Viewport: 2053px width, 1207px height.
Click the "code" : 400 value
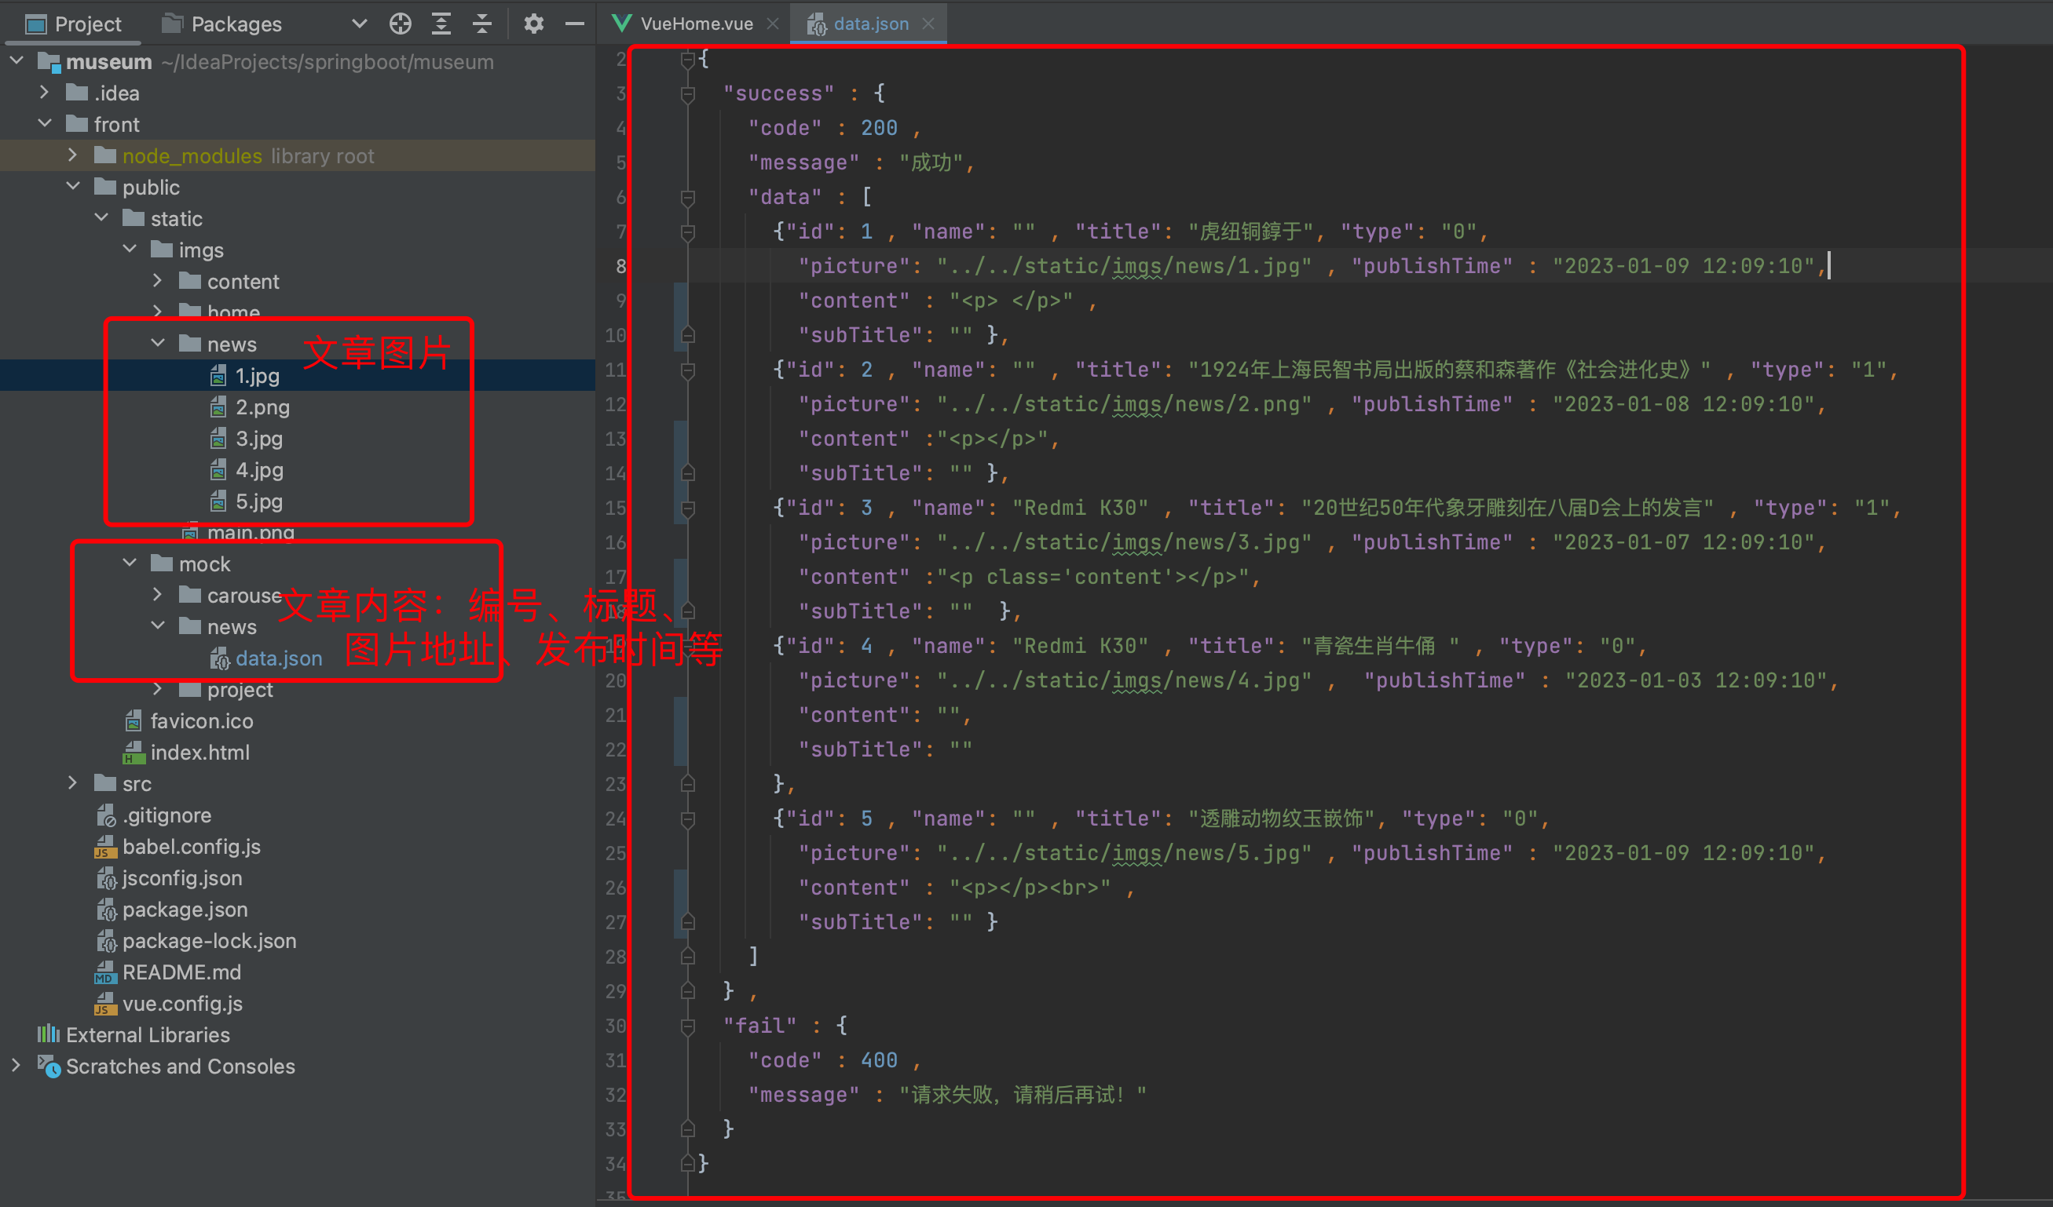pyautogui.click(x=879, y=1059)
